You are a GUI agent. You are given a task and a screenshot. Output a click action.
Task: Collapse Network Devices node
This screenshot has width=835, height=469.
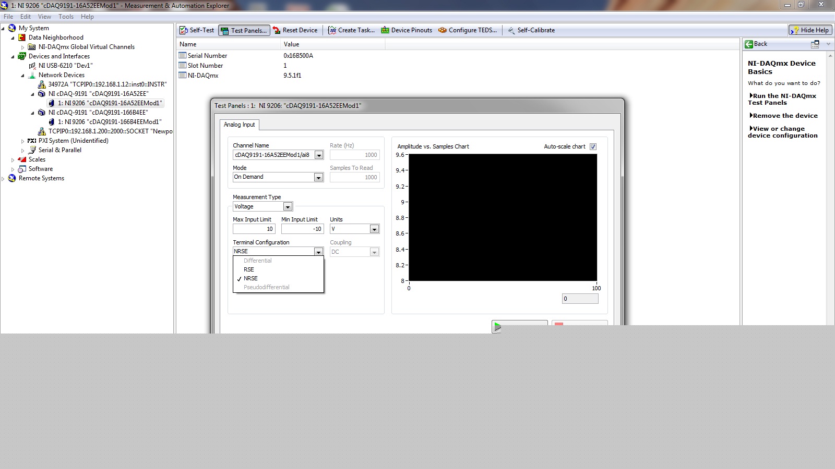pyautogui.click(x=23, y=75)
